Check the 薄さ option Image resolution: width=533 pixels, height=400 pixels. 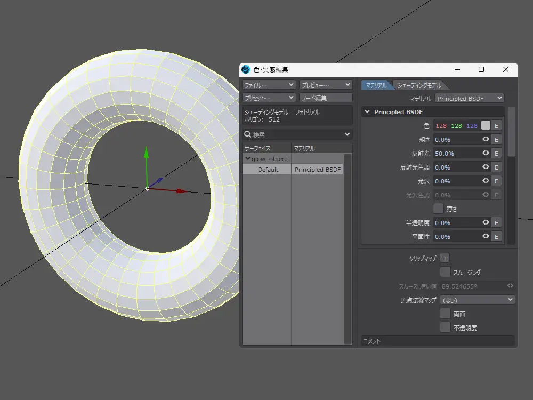[439, 209]
